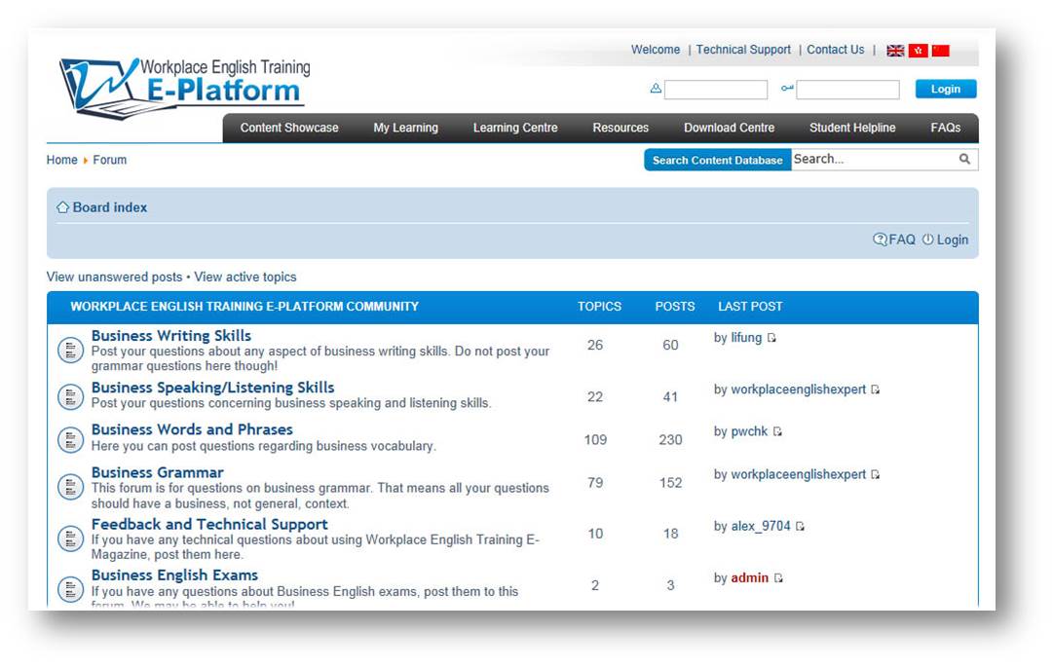1053x668 pixels.
Task: Click the UK English flag icon
Action: pyautogui.click(x=895, y=51)
